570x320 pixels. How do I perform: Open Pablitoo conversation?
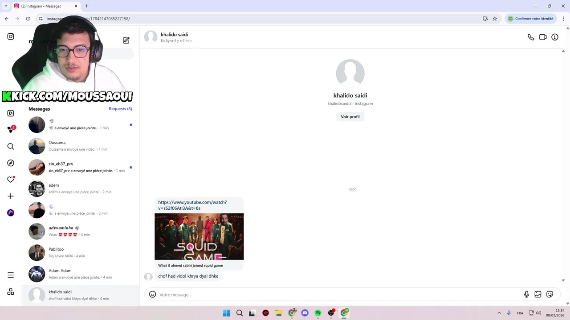(x=80, y=252)
